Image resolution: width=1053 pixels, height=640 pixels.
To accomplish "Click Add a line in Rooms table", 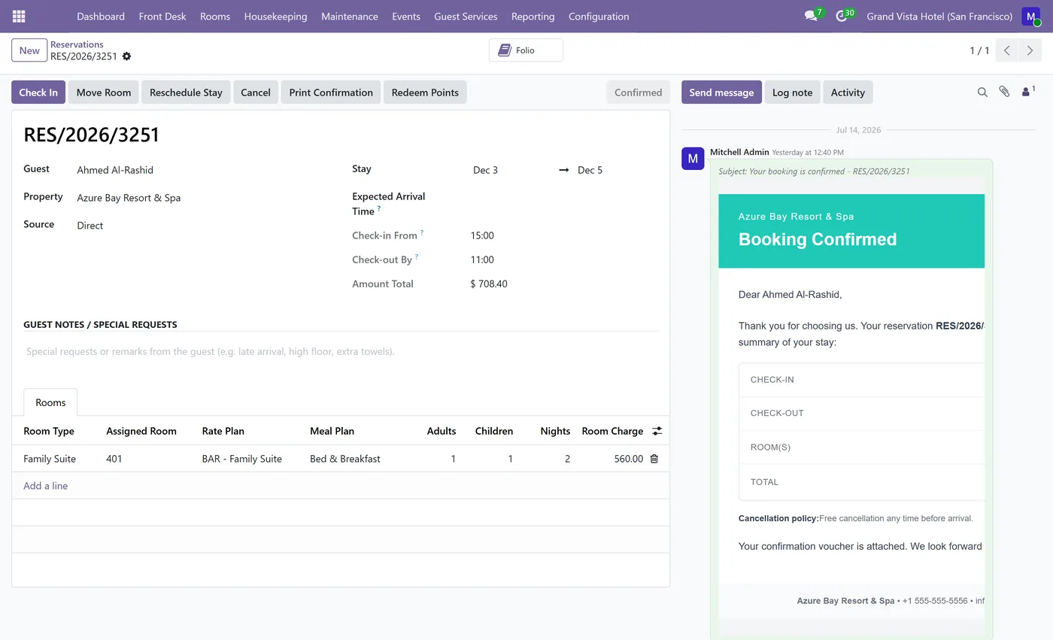I will [45, 486].
